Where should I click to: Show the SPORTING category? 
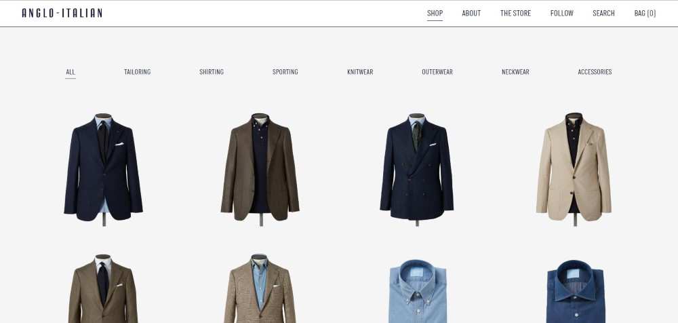tap(285, 72)
